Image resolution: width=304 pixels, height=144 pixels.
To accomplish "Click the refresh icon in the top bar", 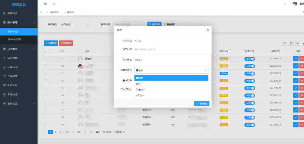I will tap(54, 4).
